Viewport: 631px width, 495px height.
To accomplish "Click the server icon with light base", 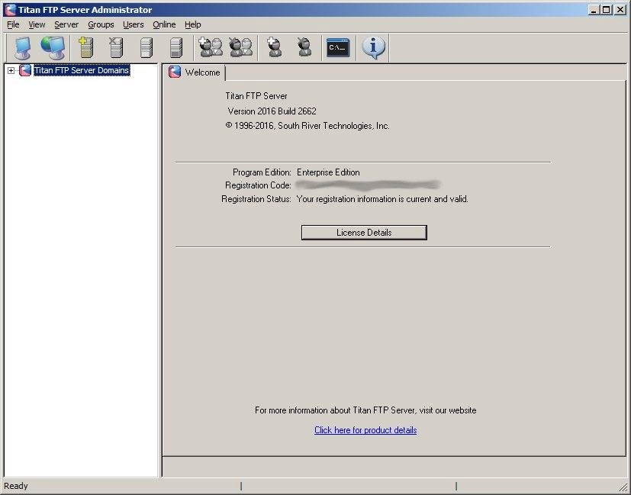I will click(146, 48).
